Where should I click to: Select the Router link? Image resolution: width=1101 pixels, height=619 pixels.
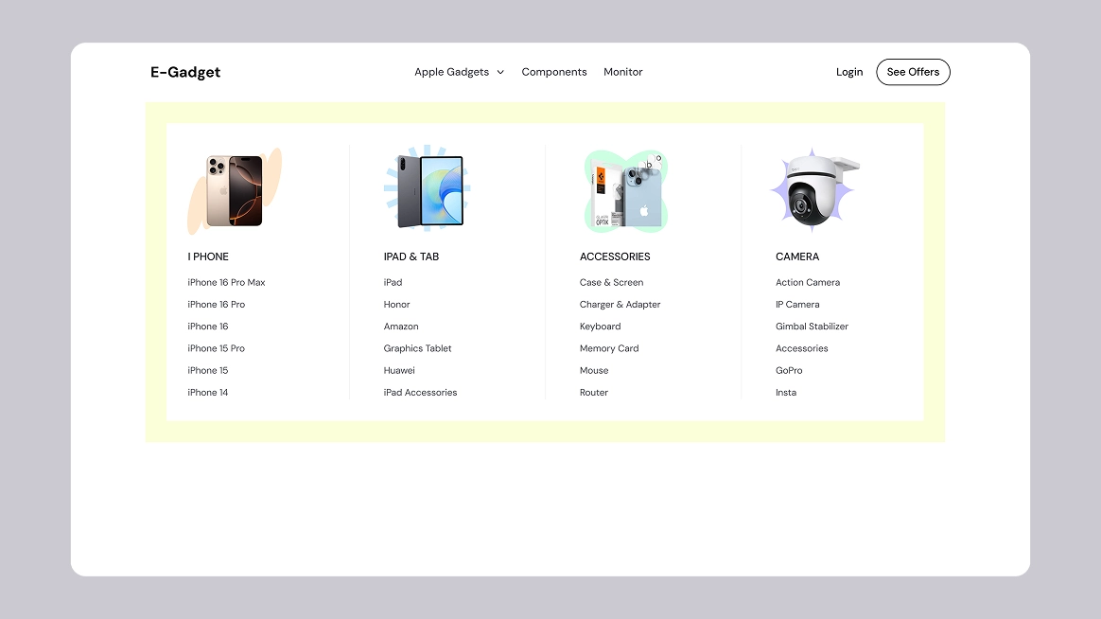click(593, 392)
